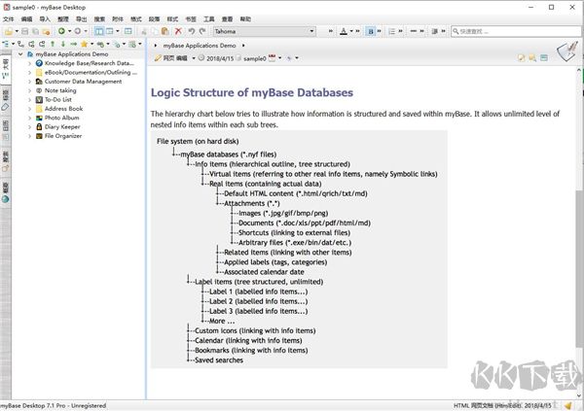Click the font color A swatch
The width and height of the screenshot is (584, 411).
pyautogui.click(x=344, y=32)
